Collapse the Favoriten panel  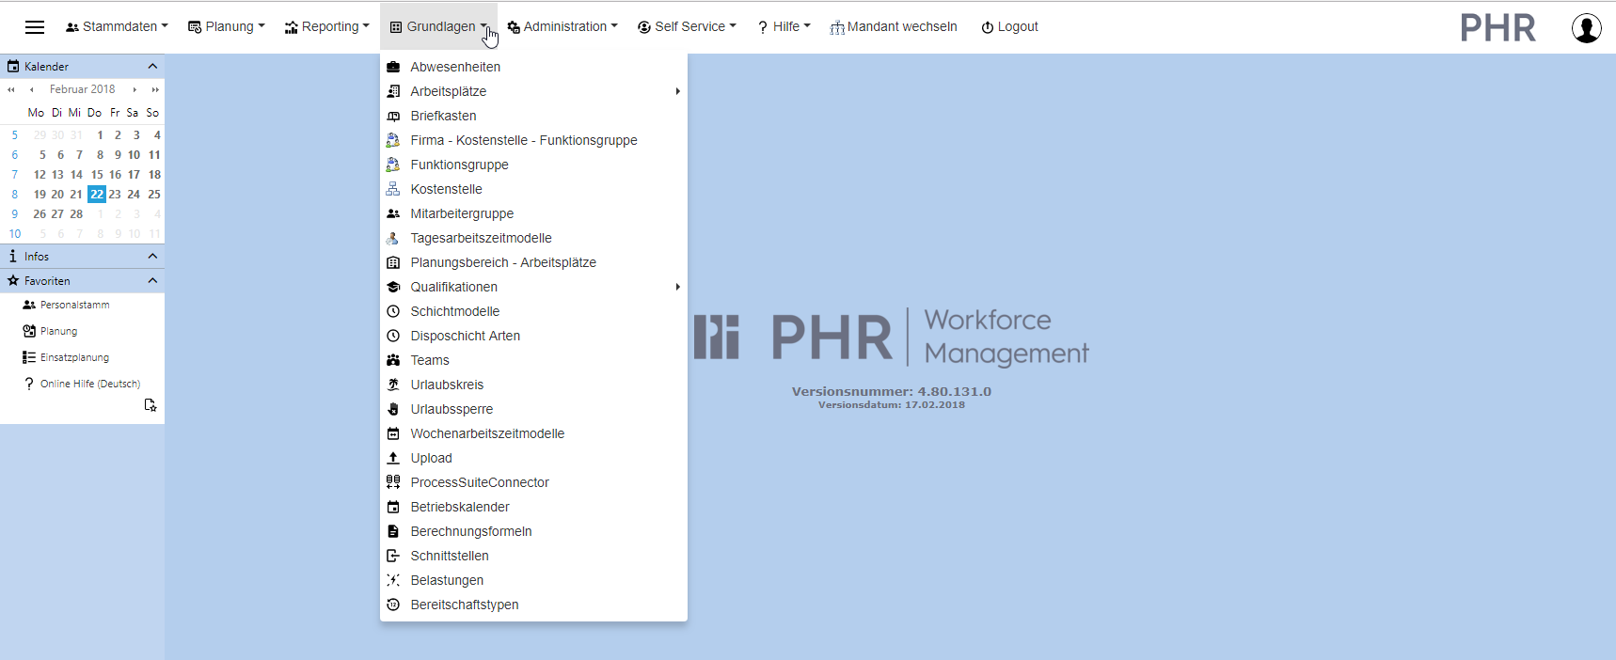pyautogui.click(x=152, y=281)
